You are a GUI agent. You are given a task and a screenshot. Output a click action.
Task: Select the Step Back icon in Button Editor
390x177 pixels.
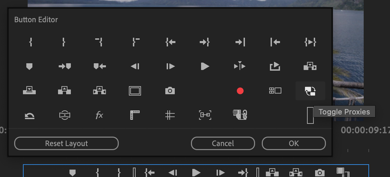click(x=135, y=66)
